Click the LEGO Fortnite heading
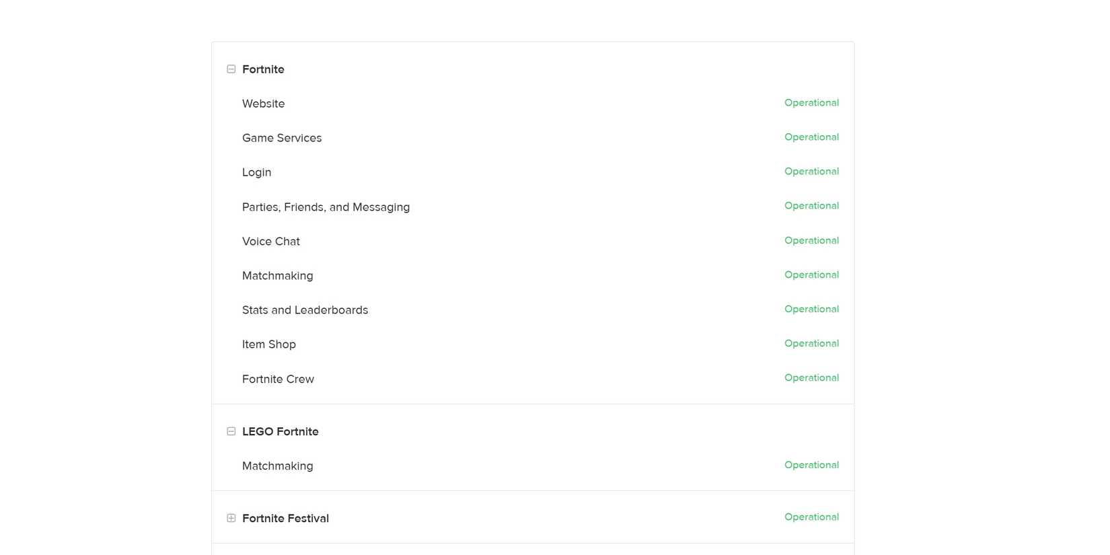This screenshot has height=555, width=1110. pyautogui.click(x=281, y=431)
